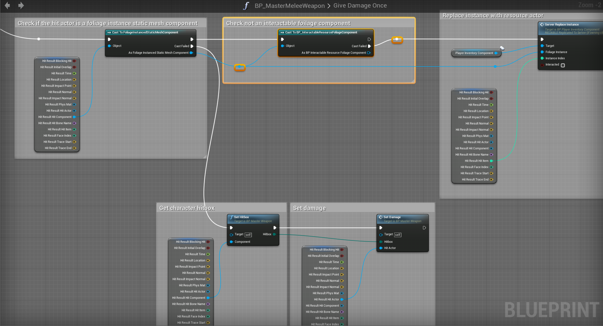Click the forward navigation arrow
The height and width of the screenshot is (326, 603).
(21, 6)
